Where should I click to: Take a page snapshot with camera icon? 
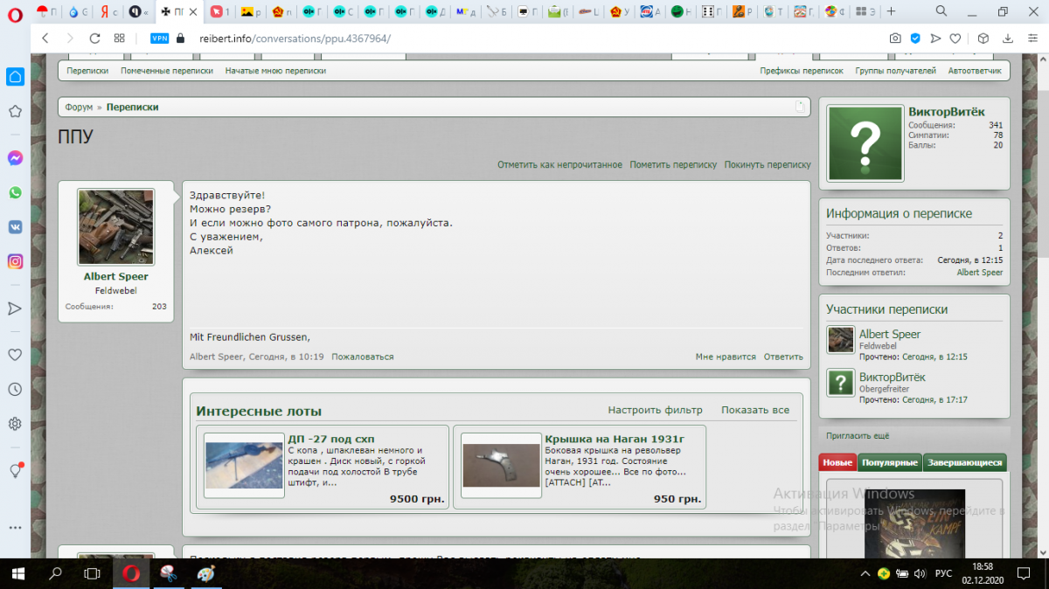895,38
